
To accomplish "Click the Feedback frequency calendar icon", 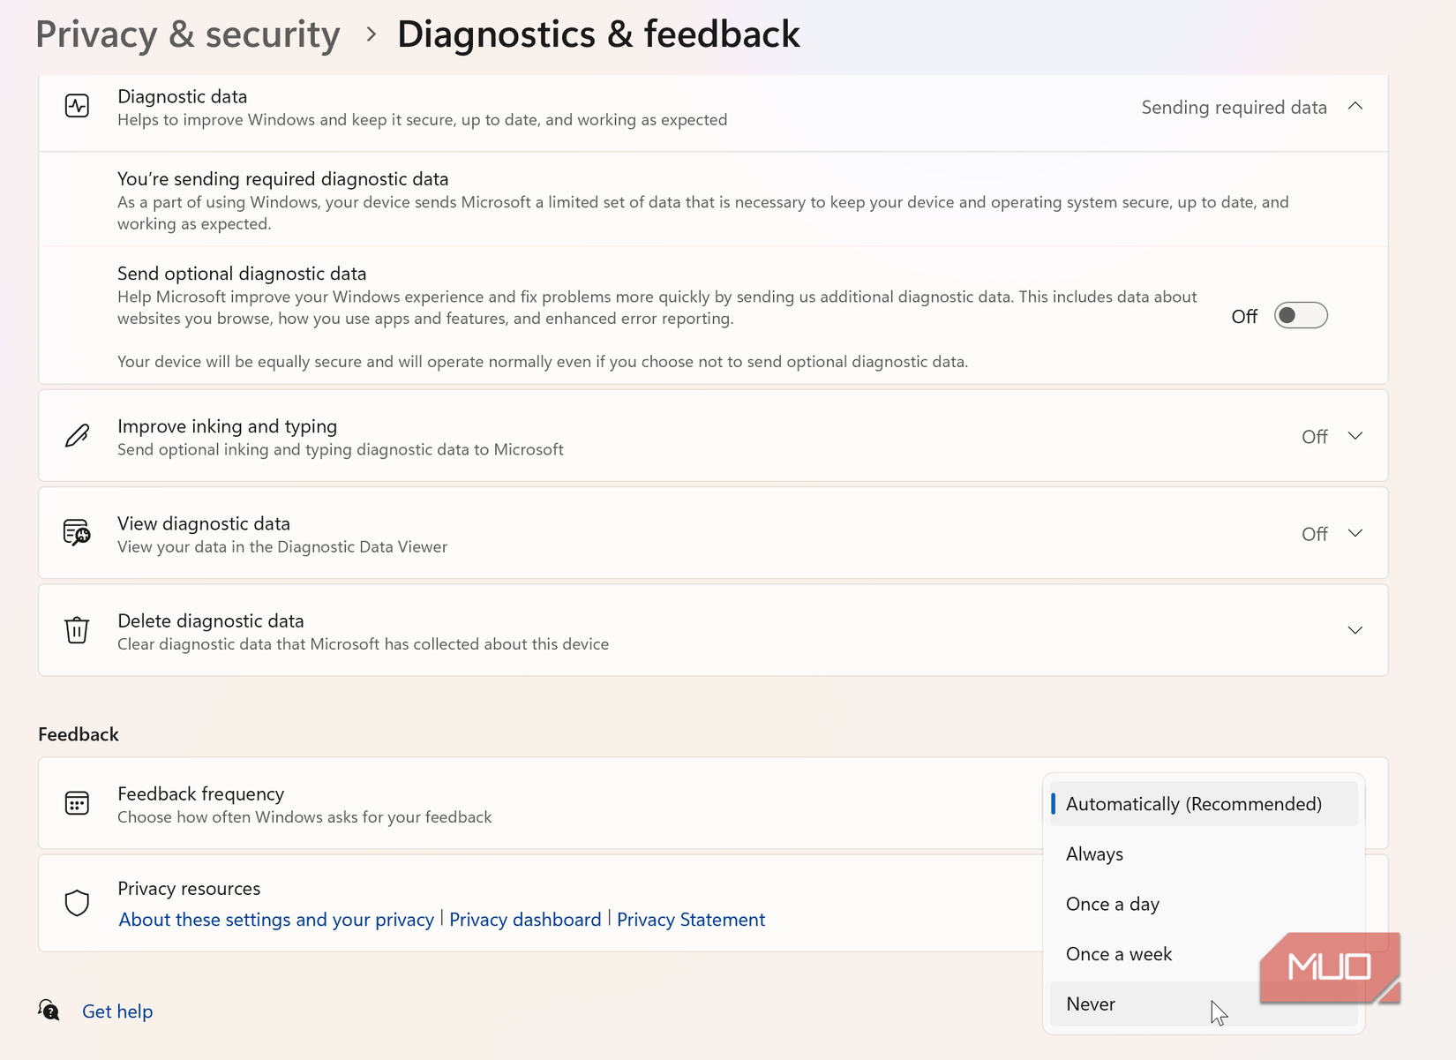I will pos(77,803).
